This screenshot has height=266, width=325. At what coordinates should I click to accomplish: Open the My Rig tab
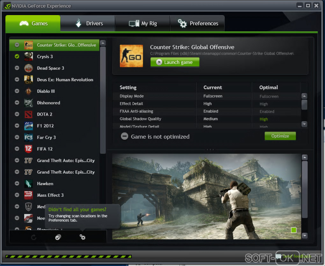click(143, 23)
